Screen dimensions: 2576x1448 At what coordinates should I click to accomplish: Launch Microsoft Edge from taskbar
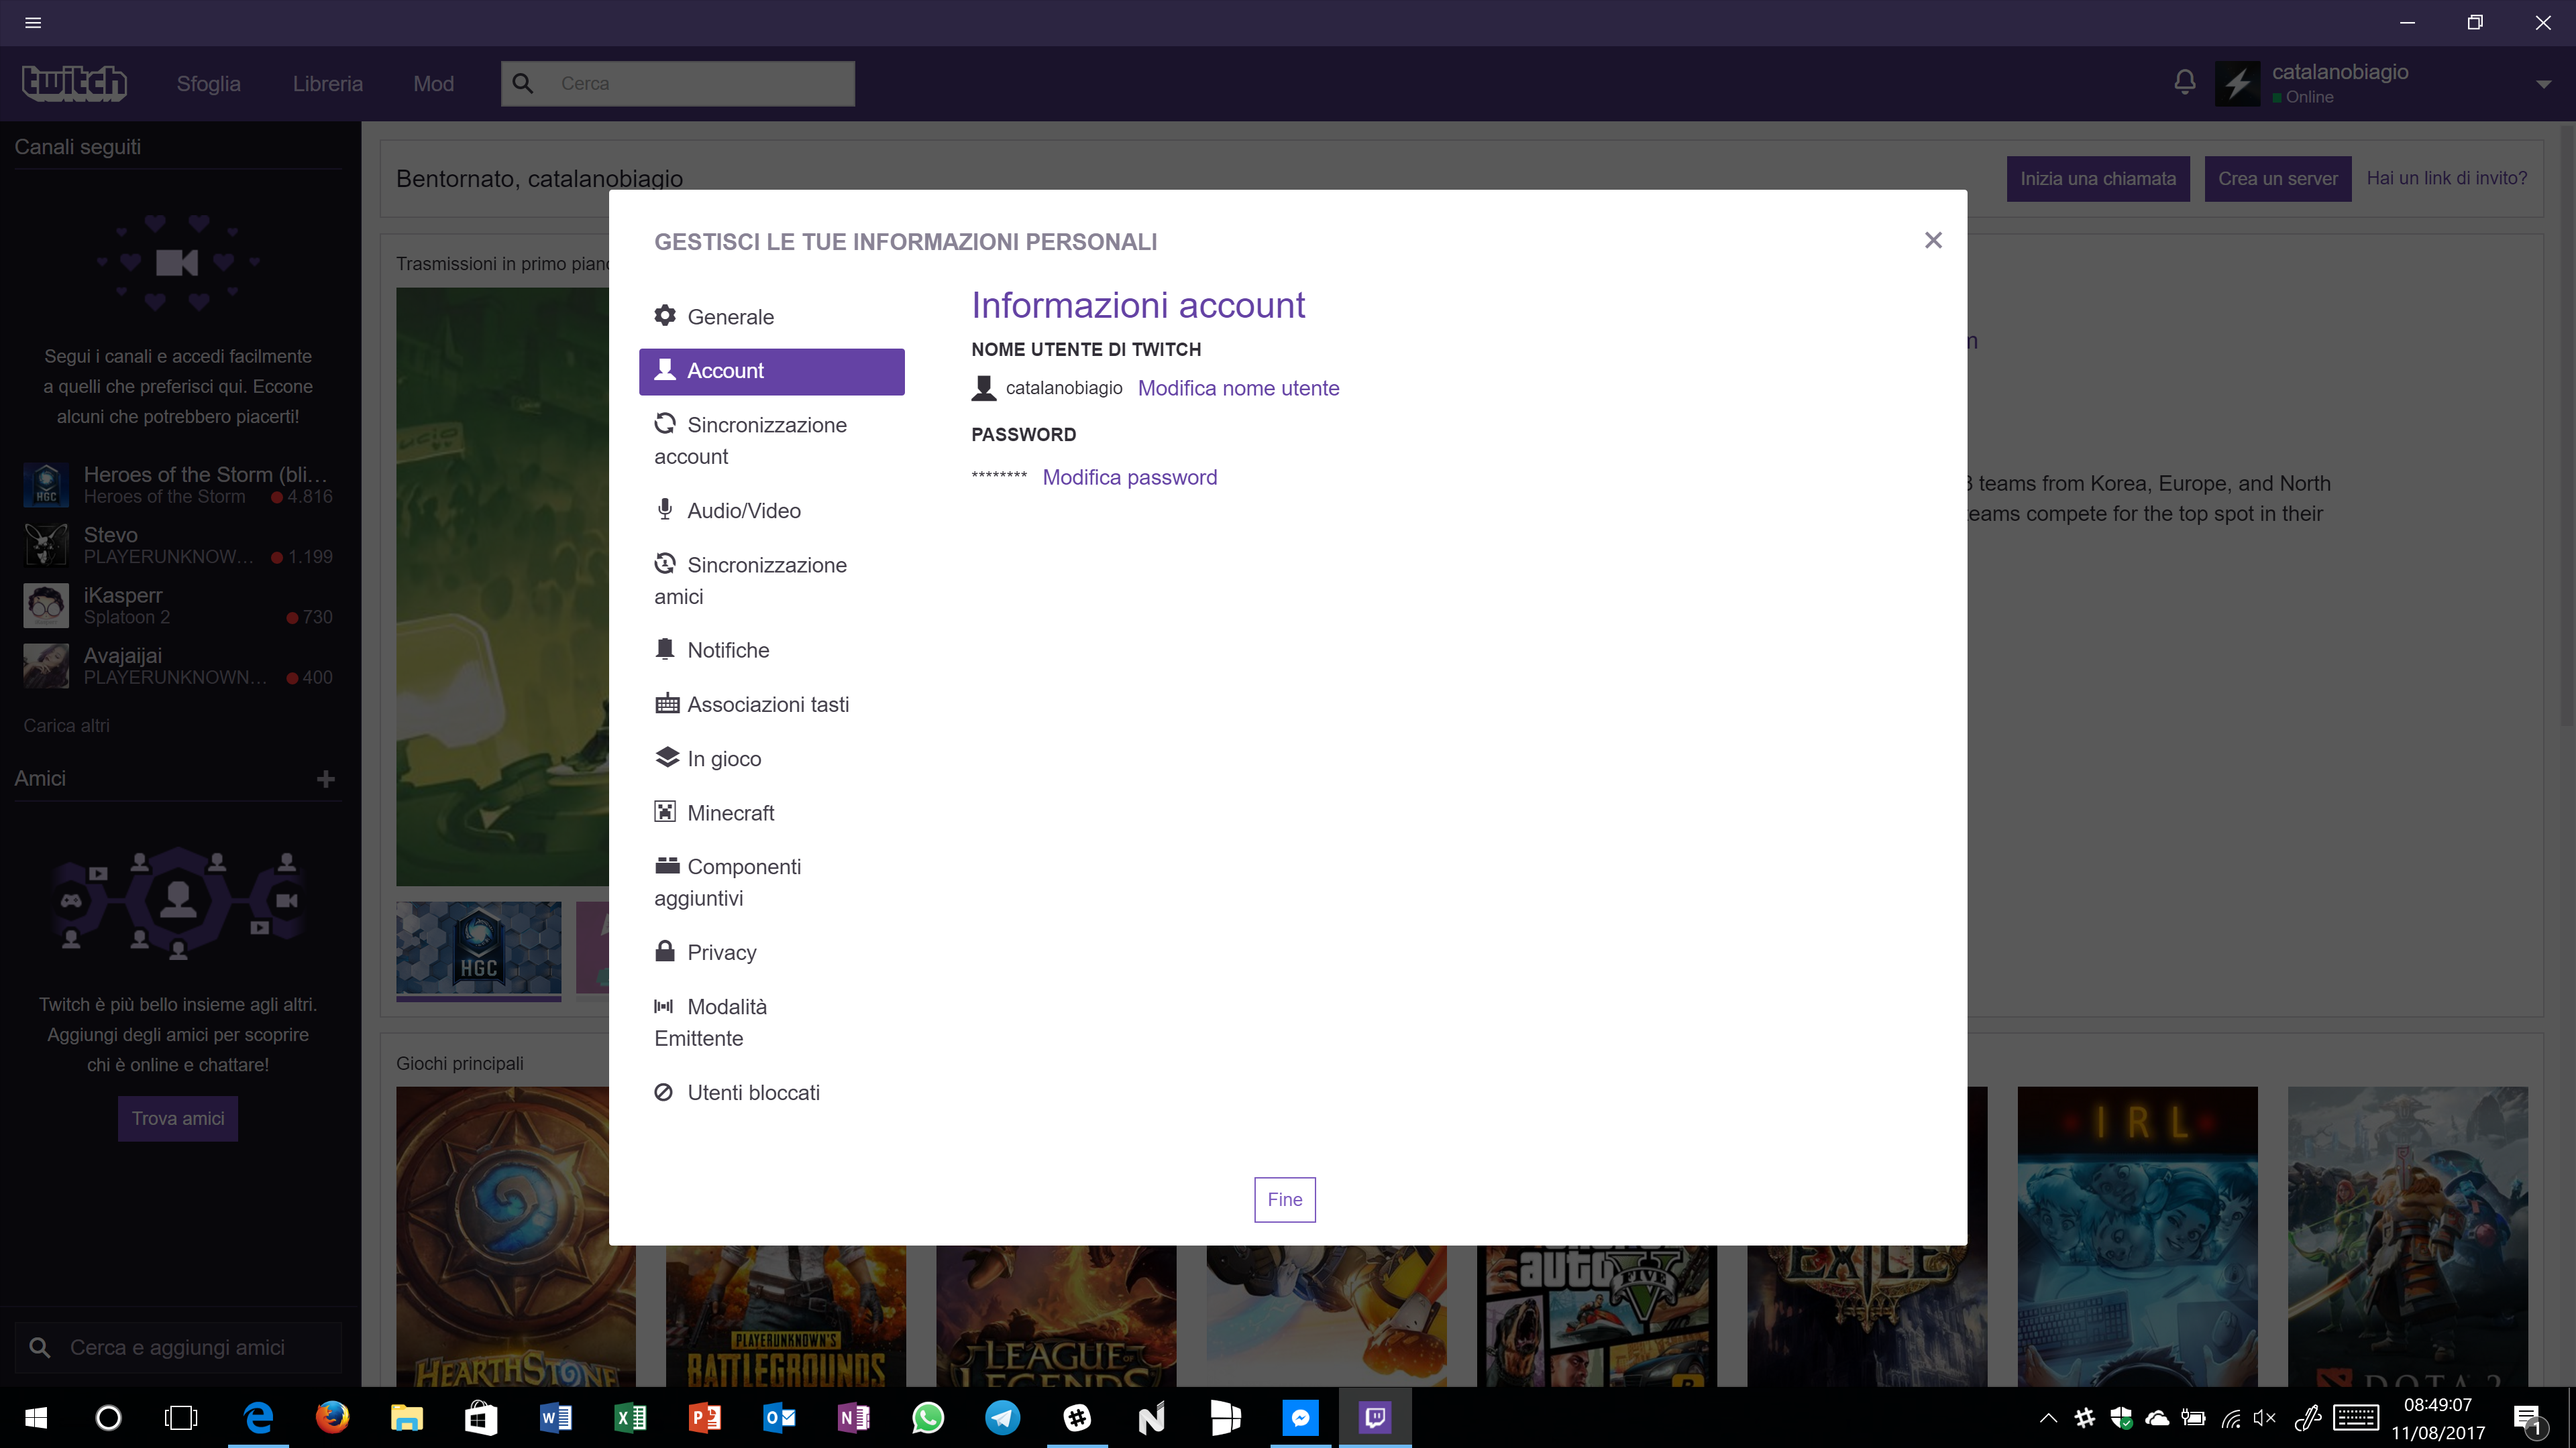tap(259, 1417)
